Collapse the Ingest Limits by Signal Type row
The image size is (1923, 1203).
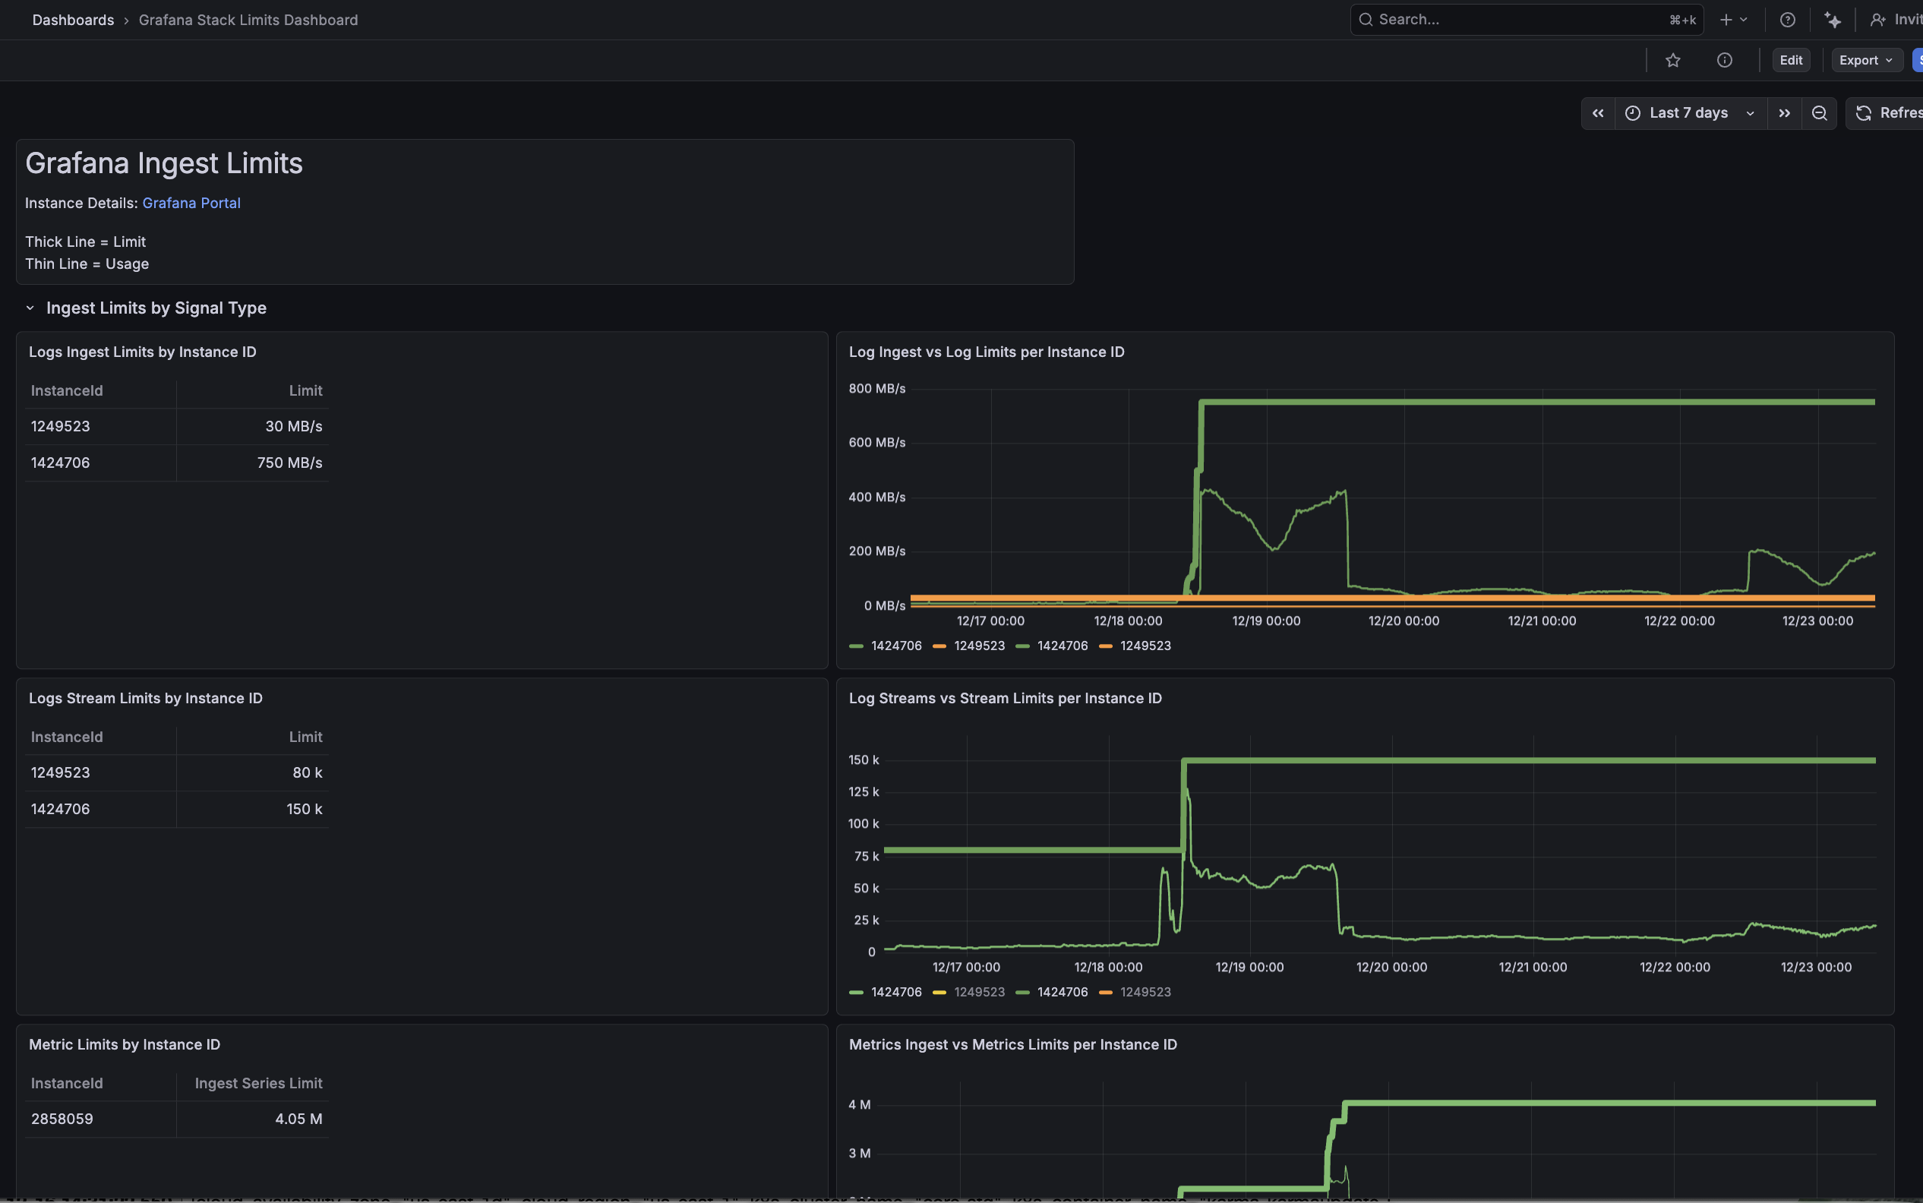pos(30,308)
